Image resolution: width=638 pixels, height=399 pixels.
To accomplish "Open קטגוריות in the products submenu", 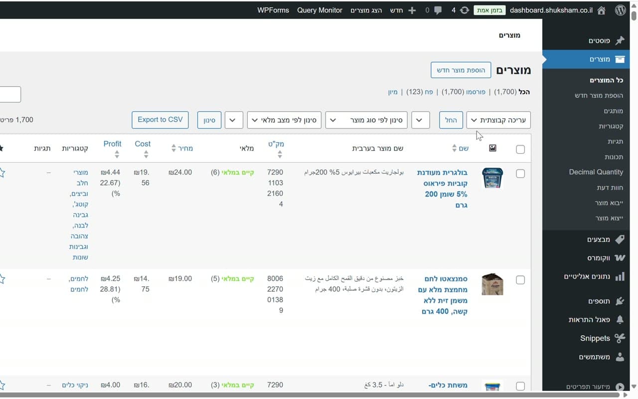I will click(x=611, y=126).
